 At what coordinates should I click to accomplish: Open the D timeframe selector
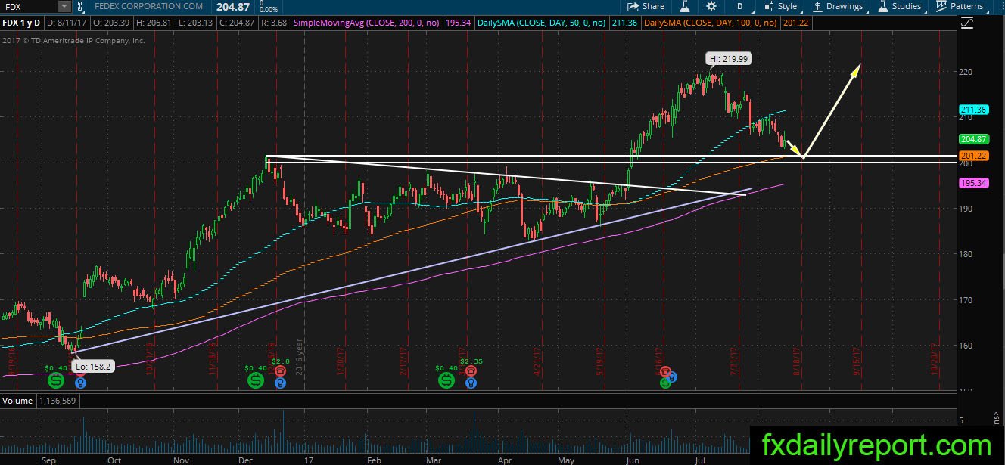pyautogui.click(x=740, y=6)
